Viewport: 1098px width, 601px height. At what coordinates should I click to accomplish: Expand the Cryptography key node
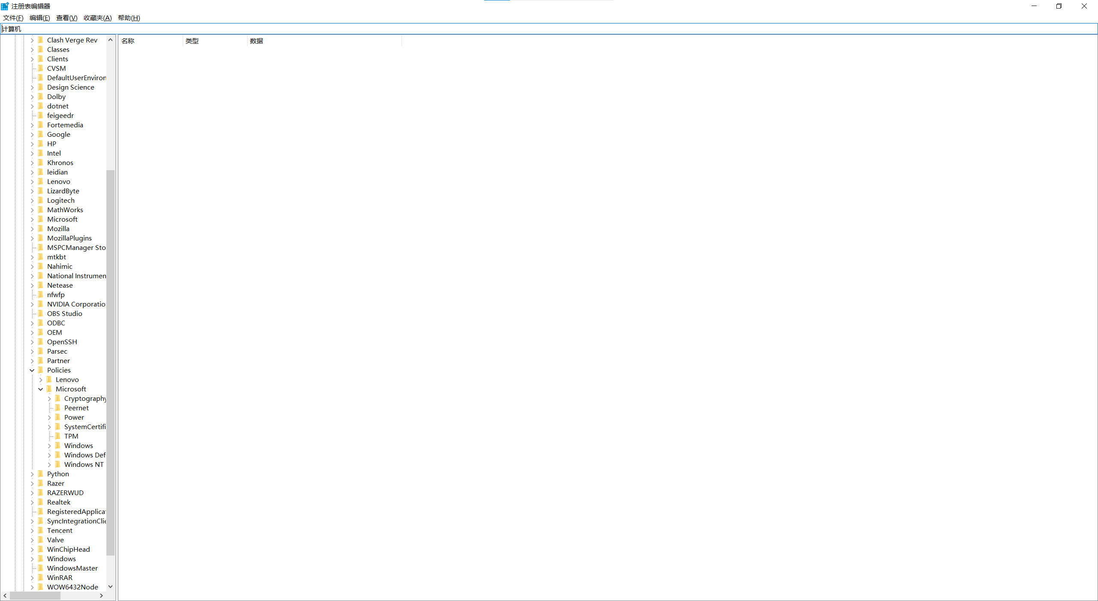tap(49, 398)
